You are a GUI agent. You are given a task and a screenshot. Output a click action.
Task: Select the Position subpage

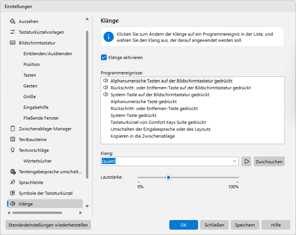pyautogui.click(x=32, y=64)
